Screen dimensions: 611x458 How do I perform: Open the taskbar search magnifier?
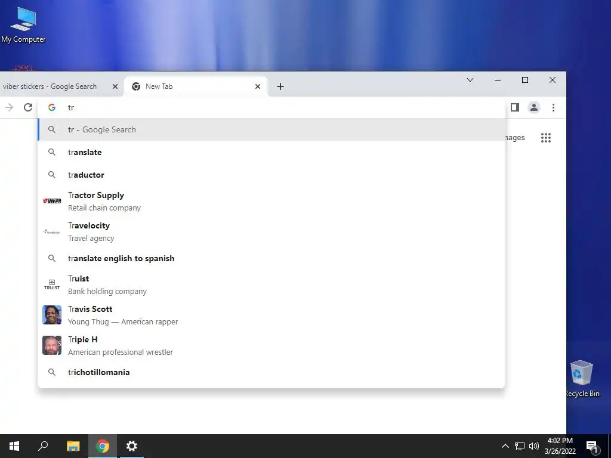43,446
